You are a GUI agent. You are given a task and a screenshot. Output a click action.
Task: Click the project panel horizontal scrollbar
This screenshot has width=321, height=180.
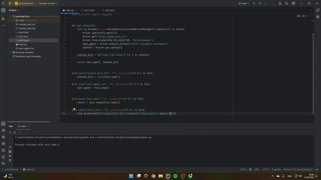click(28, 122)
